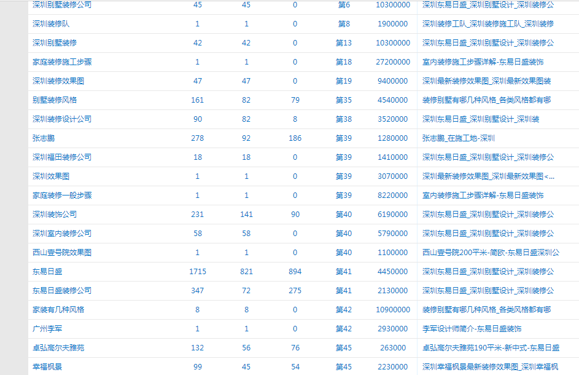This screenshot has height=375, width=579.
Task: Select the keyword 家庭装修施工步骤
Action: pyautogui.click(x=62, y=62)
